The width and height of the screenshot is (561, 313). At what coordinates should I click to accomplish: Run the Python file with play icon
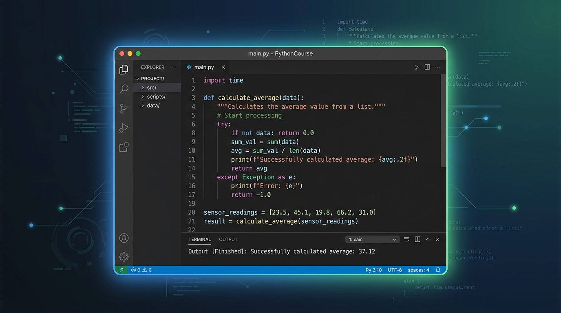coord(416,67)
